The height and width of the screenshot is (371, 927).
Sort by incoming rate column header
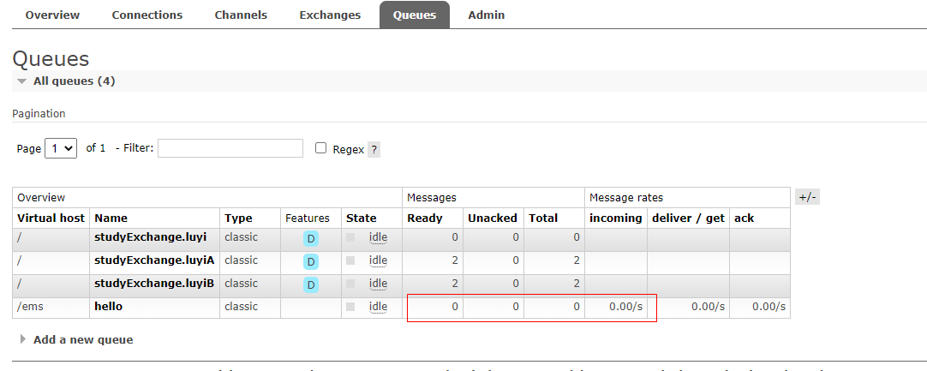point(615,218)
